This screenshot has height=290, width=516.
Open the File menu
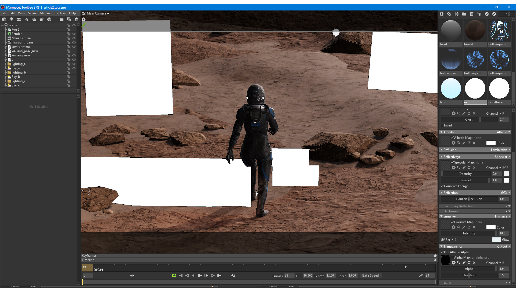[x=4, y=13]
